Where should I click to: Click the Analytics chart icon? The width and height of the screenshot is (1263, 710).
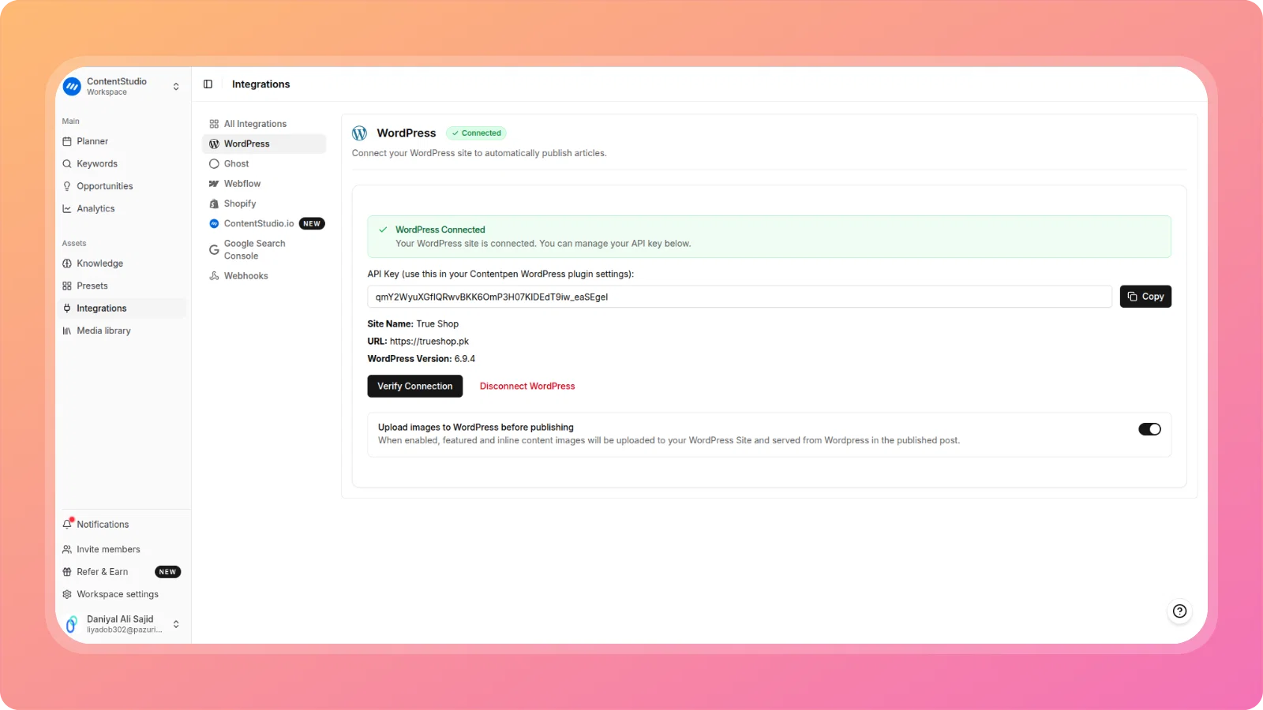pyautogui.click(x=67, y=209)
